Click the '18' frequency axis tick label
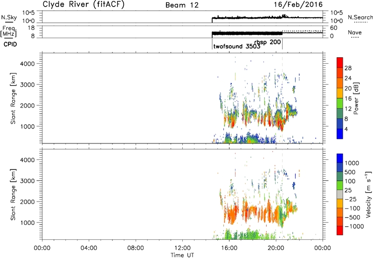This screenshot has width=373, height=258. (x=31, y=28)
